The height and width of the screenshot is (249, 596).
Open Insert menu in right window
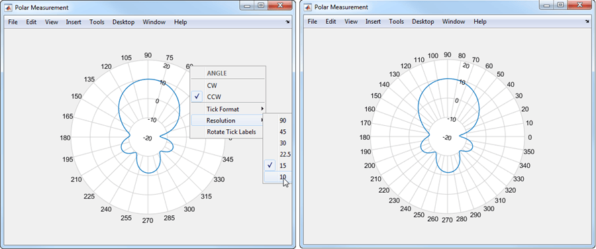pos(373,22)
